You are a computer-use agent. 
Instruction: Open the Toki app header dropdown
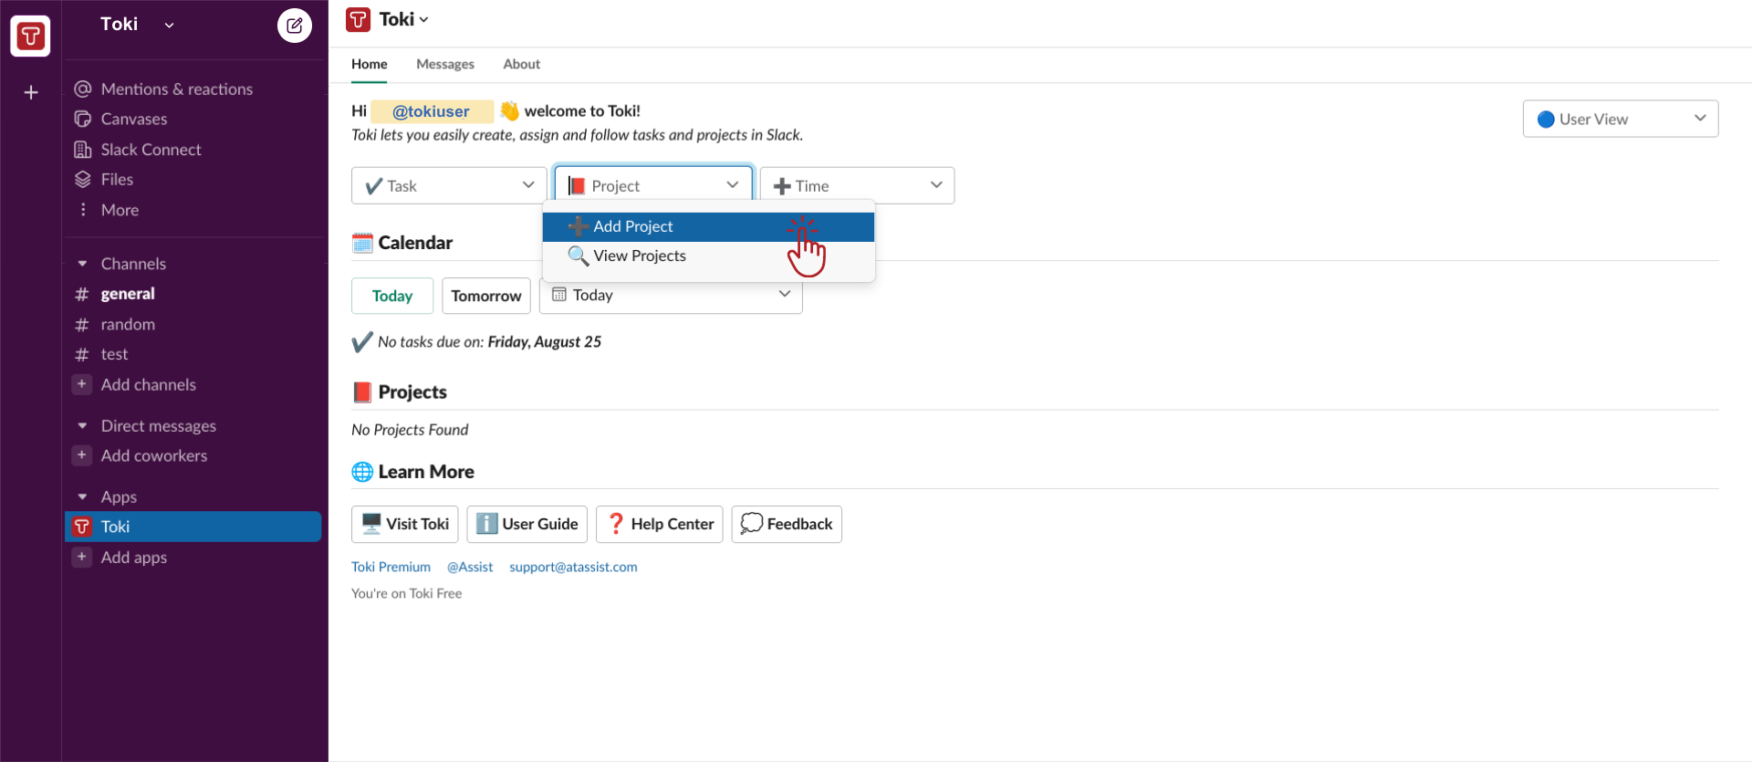[403, 19]
